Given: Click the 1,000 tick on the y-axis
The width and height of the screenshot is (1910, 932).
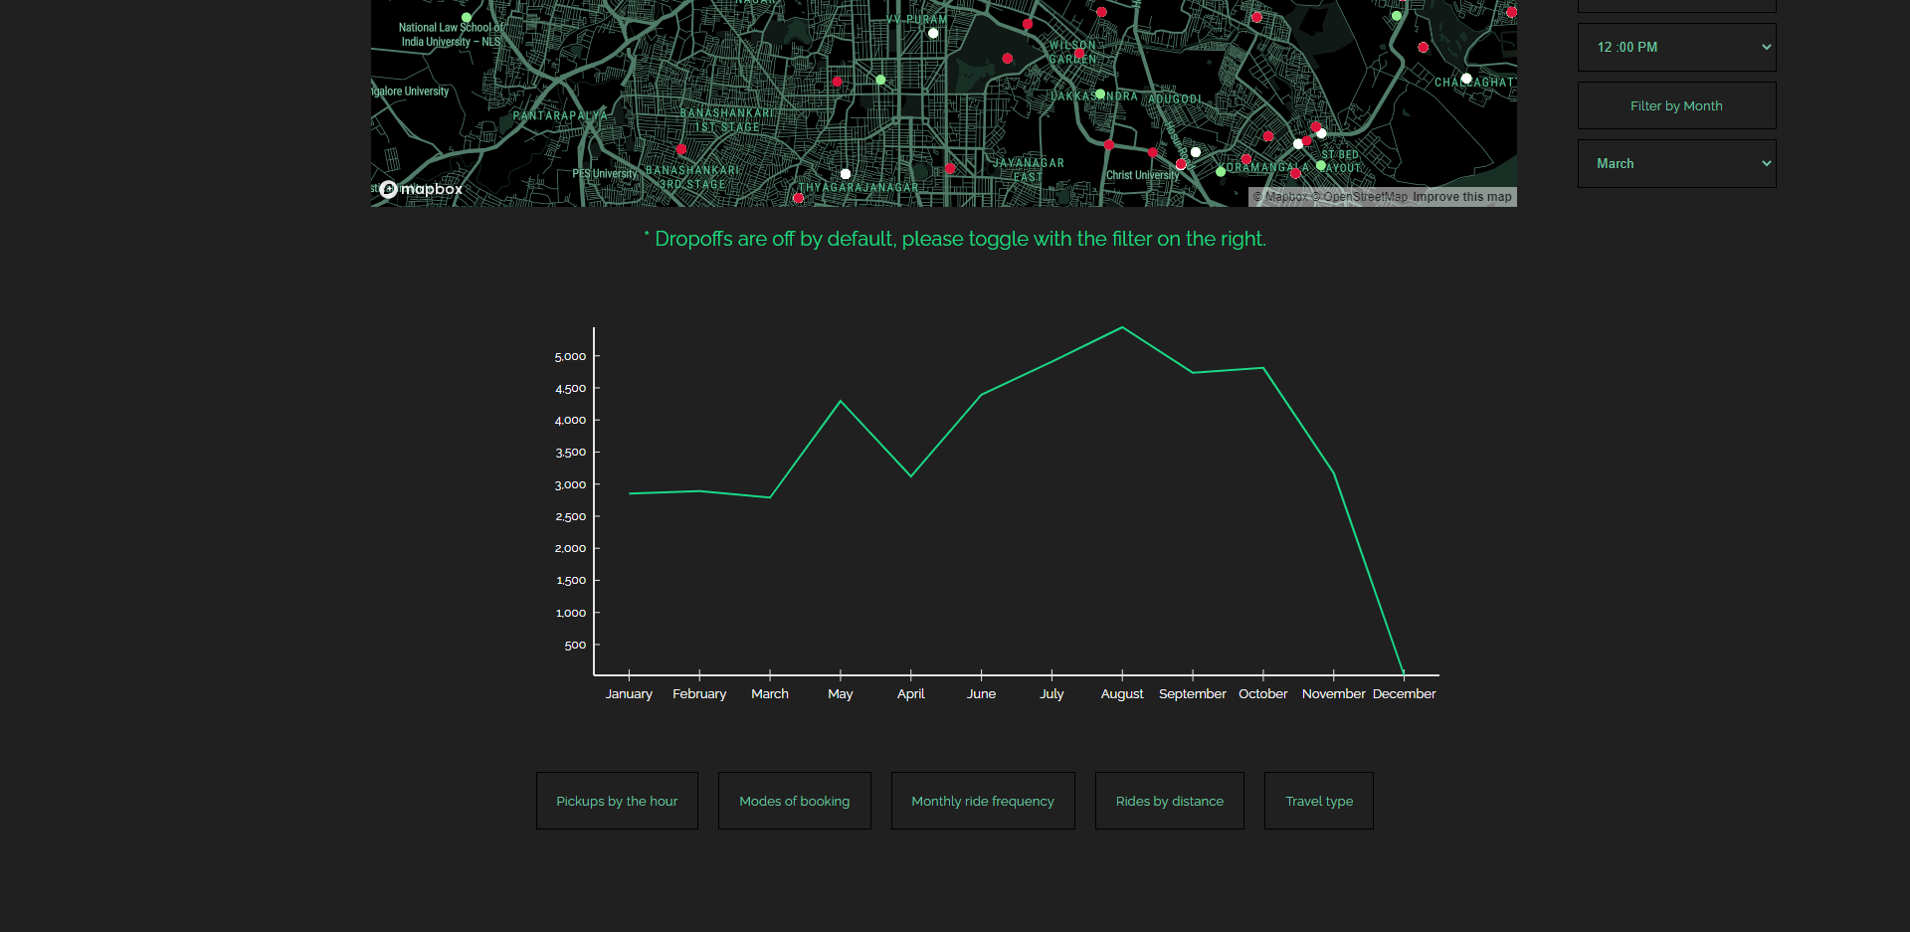Looking at the screenshot, I should (571, 614).
